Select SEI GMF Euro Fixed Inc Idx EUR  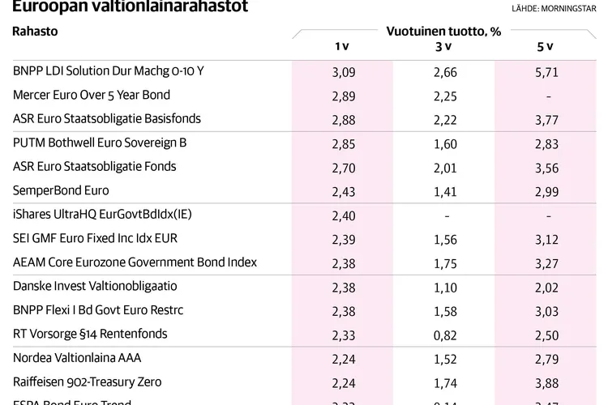point(95,238)
